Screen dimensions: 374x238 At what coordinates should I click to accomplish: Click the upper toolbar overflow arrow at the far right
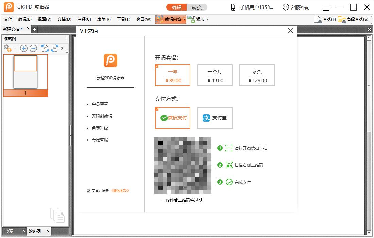371,16
